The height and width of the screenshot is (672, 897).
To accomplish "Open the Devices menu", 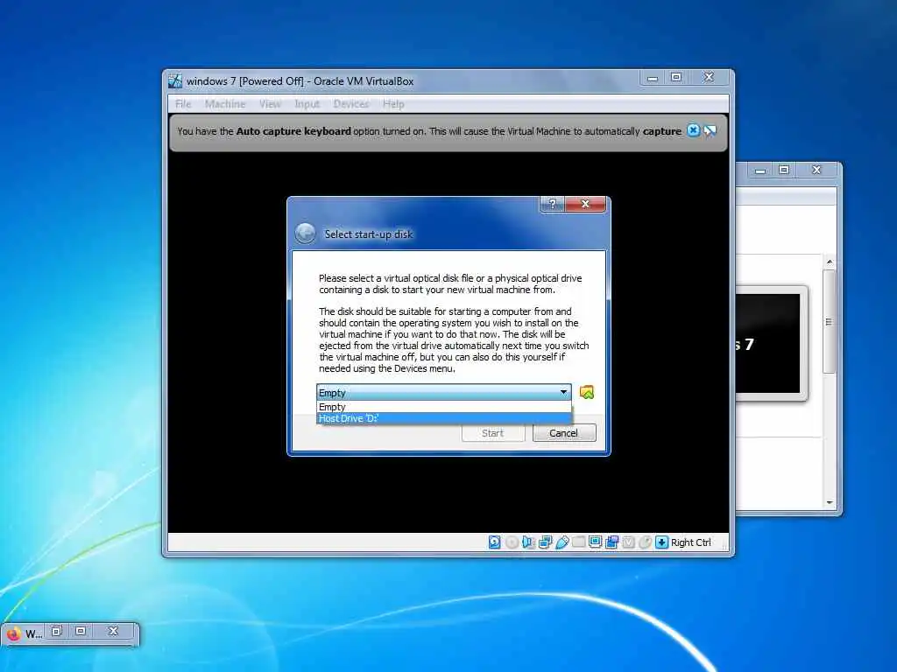I will click(350, 104).
